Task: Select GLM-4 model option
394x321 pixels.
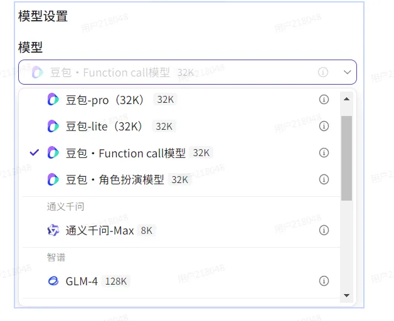Action: pyautogui.click(x=181, y=281)
